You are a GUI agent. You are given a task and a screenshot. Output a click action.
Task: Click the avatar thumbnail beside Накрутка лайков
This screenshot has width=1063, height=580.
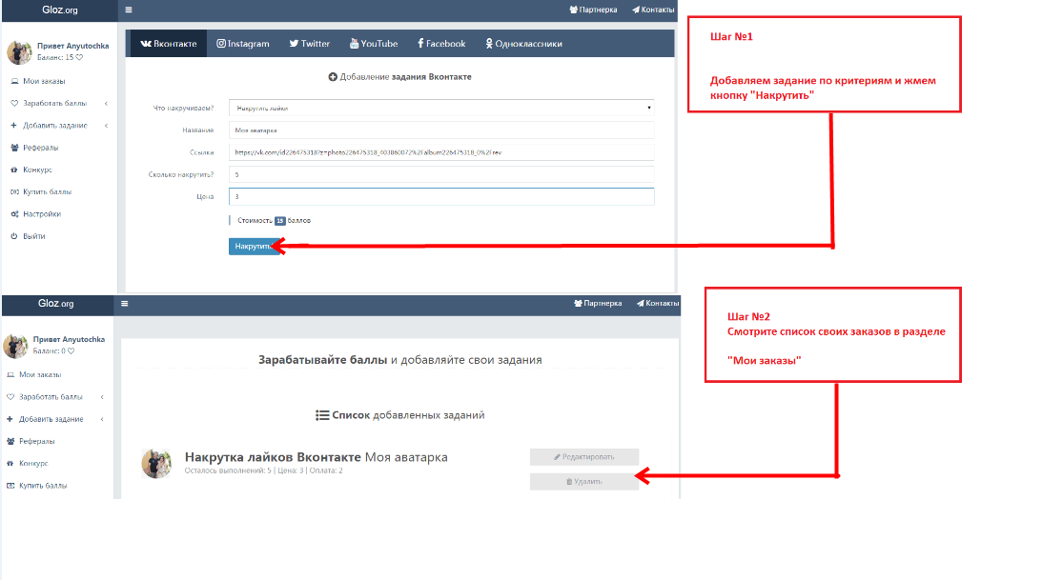(x=156, y=463)
